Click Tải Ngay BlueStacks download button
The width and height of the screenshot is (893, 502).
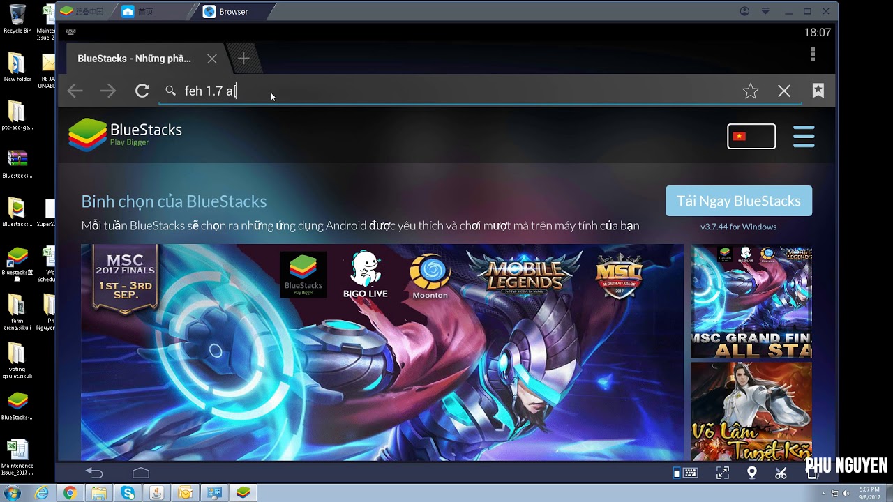click(x=739, y=201)
